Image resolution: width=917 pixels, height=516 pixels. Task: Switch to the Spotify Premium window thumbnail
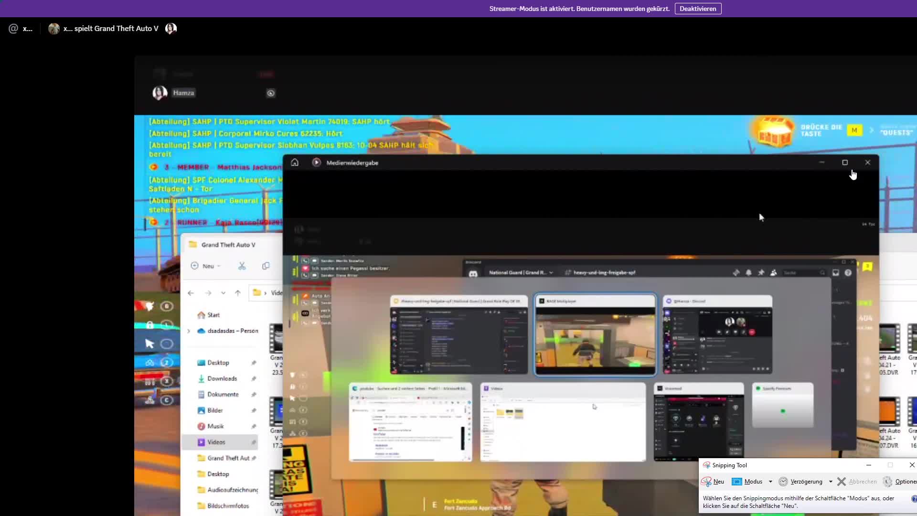click(x=783, y=405)
